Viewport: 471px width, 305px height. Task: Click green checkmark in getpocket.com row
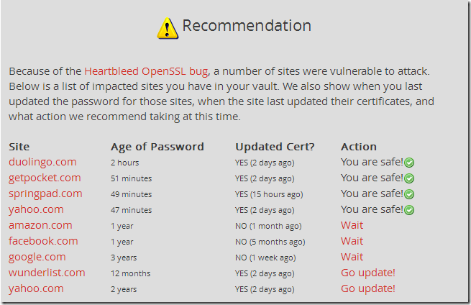pyautogui.click(x=409, y=179)
